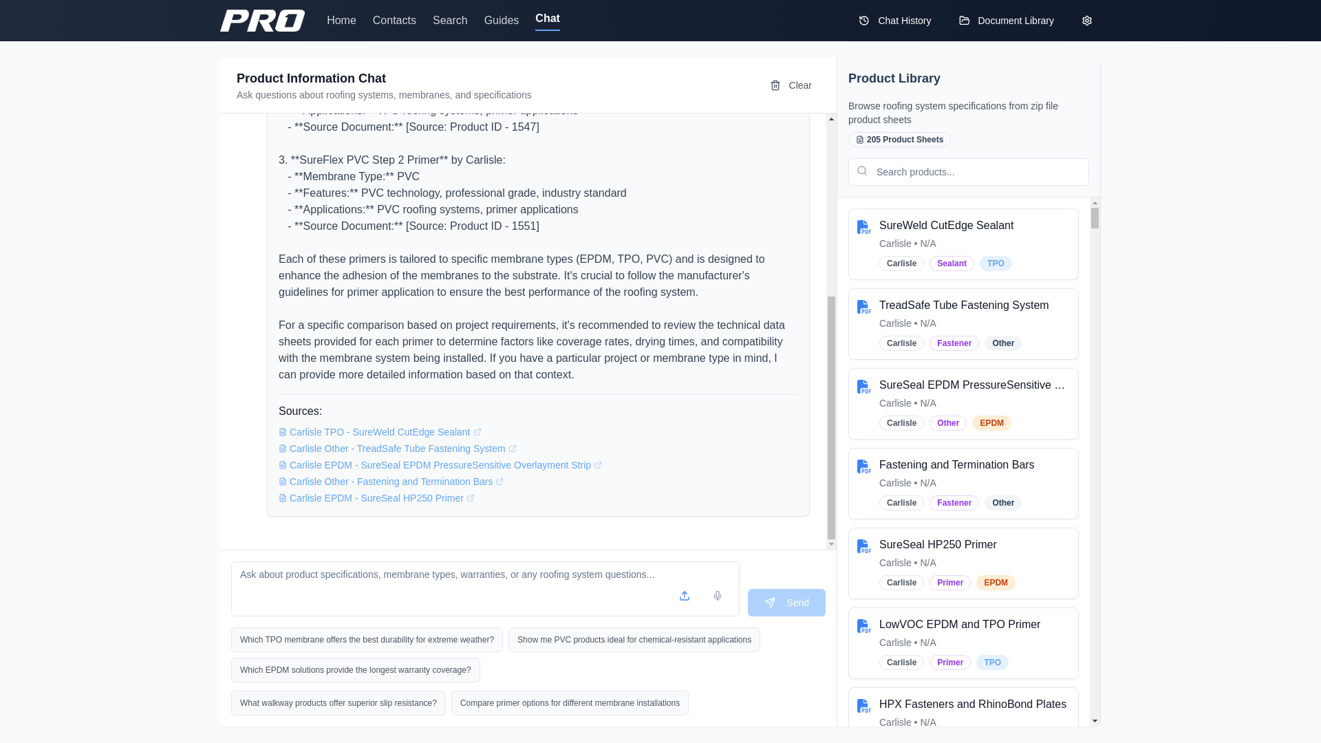The height and width of the screenshot is (743, 1321).
Task: Click PDF icon on SureWeld CutEdge Sealant card
Action: 864,227
